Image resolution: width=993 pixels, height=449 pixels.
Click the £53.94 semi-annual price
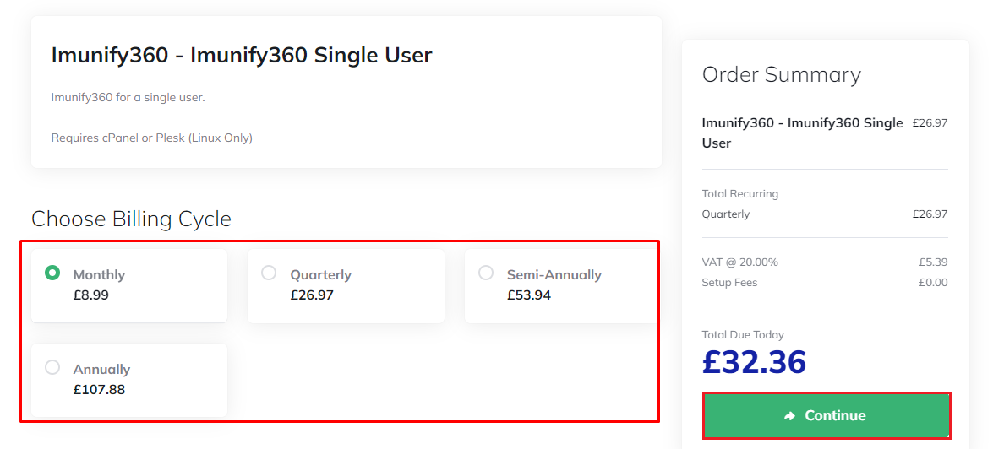pos(529,295)
